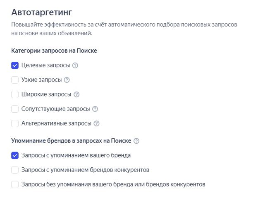Enable the Узкие запросы checkbox

tap(15, 80)
